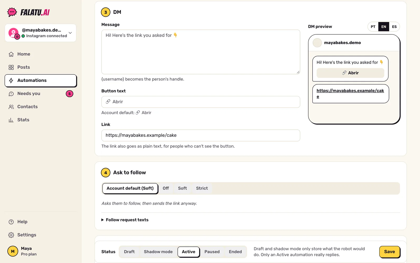Screen dimensions: 420x263
Task: Click into the Message text area
Action: click(201, 52)
